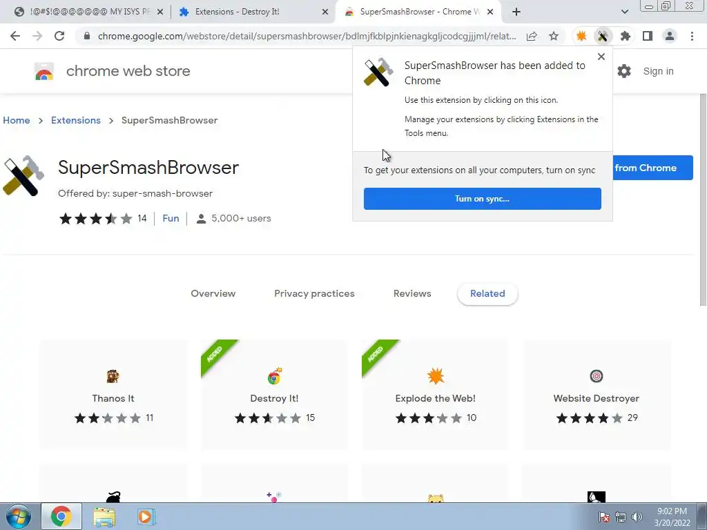This screenshot has width=707, height=530.
Task: Click the address bar URL
Action: 307,36
